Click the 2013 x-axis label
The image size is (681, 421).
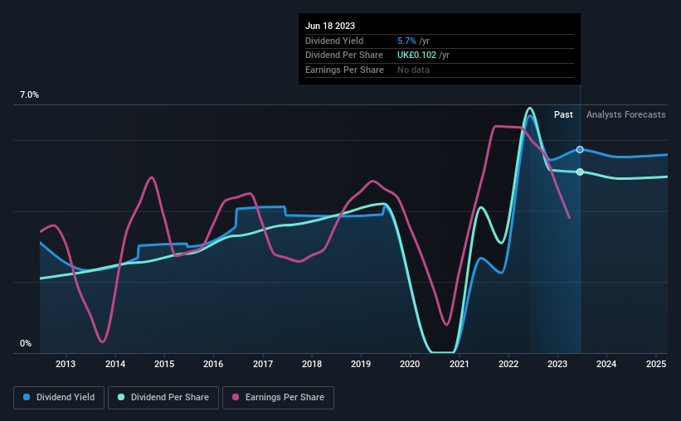click(66, 364)
